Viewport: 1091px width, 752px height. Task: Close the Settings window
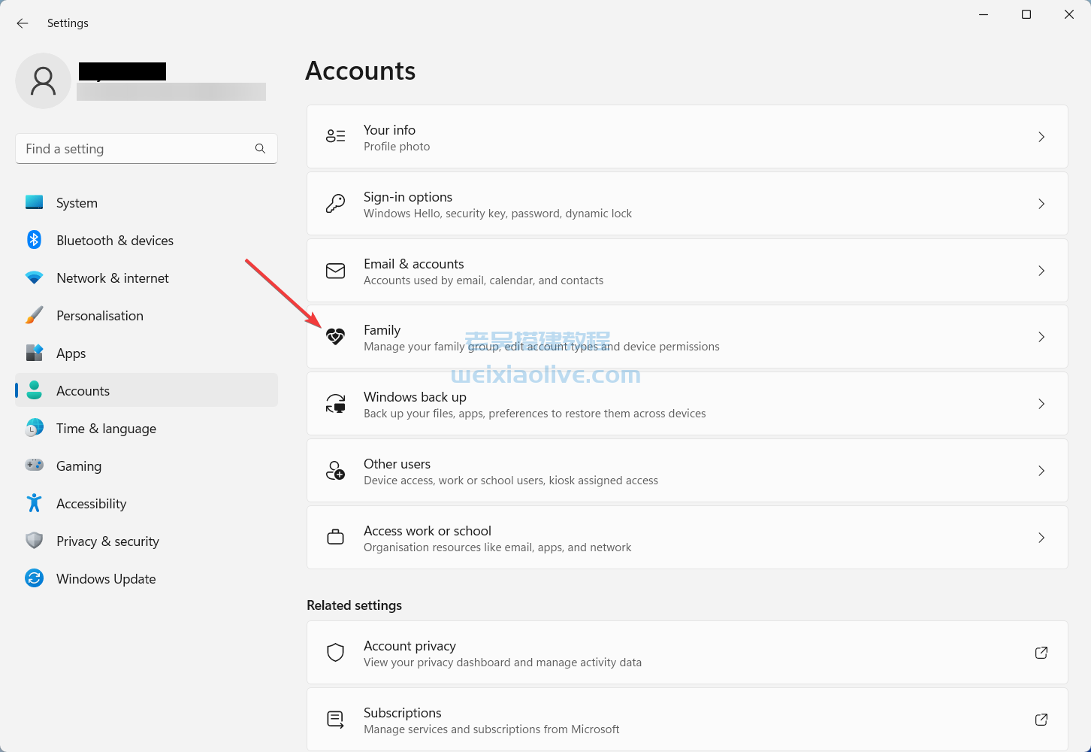coord(1069,14)
